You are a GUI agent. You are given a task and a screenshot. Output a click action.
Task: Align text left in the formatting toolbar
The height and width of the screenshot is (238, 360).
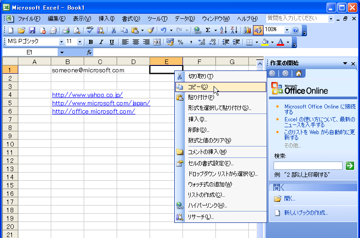125,42
